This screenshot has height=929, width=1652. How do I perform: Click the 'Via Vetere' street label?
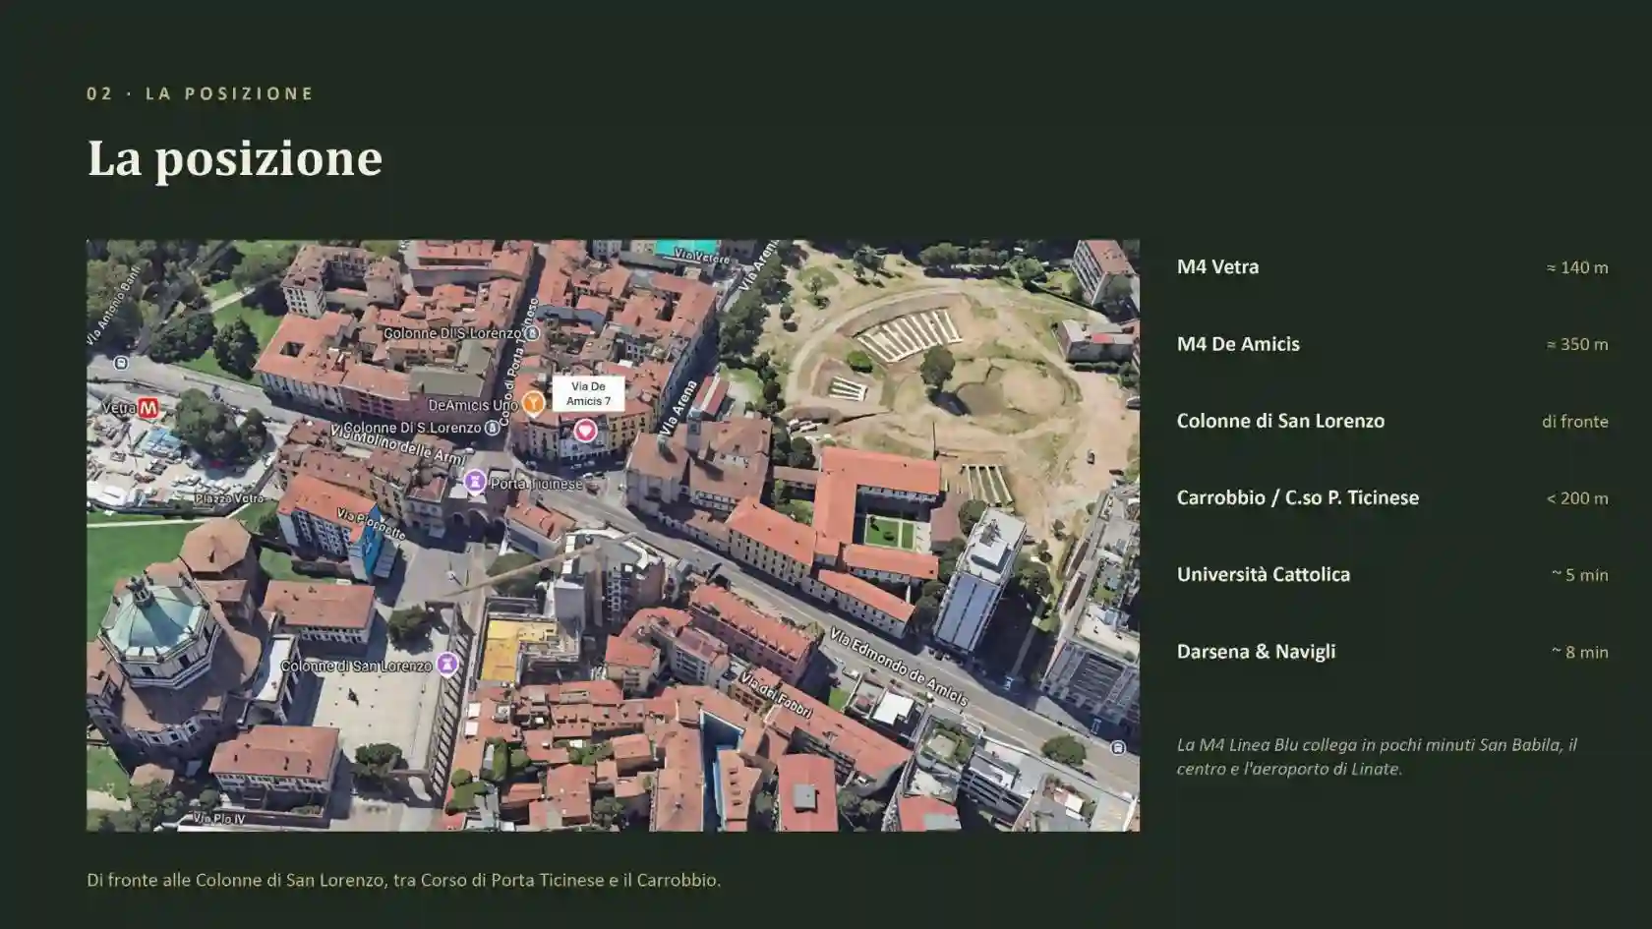coord(702,257)
